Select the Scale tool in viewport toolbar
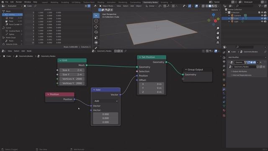This screenshot has height=151, width=268. tap(96, 37)
